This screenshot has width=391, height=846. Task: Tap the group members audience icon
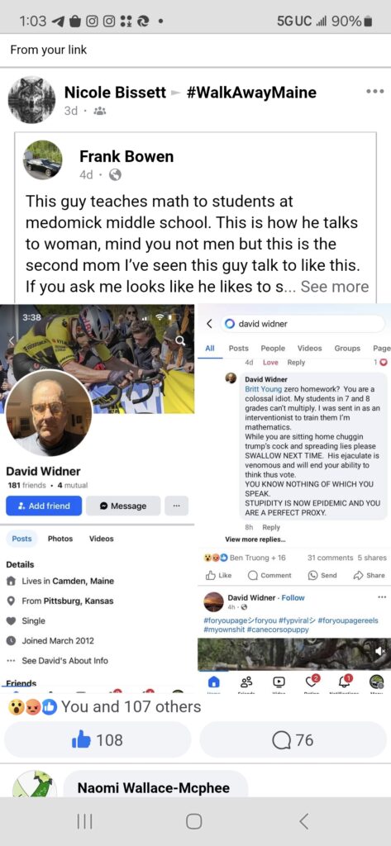click(x=100, y=111)
